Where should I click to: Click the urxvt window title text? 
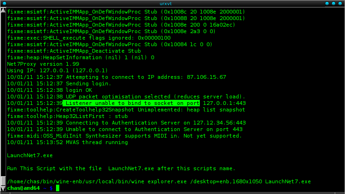[x=166, y=4]
